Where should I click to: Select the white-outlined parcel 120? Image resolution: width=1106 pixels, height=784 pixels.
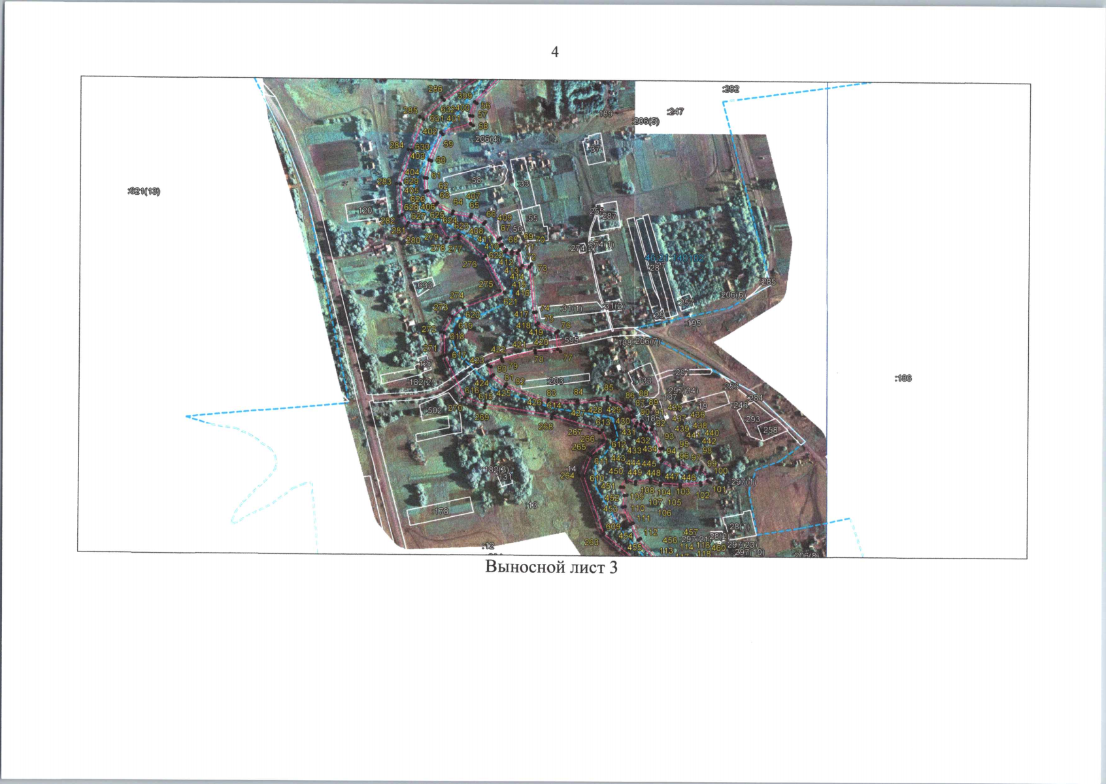point(365,210)
